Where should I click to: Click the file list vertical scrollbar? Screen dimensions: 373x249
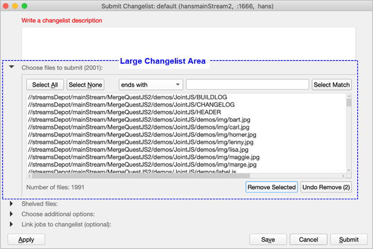tap(349, 132)
